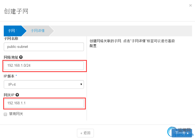Focus the 子网名称 field containing public-subnet

44,47
